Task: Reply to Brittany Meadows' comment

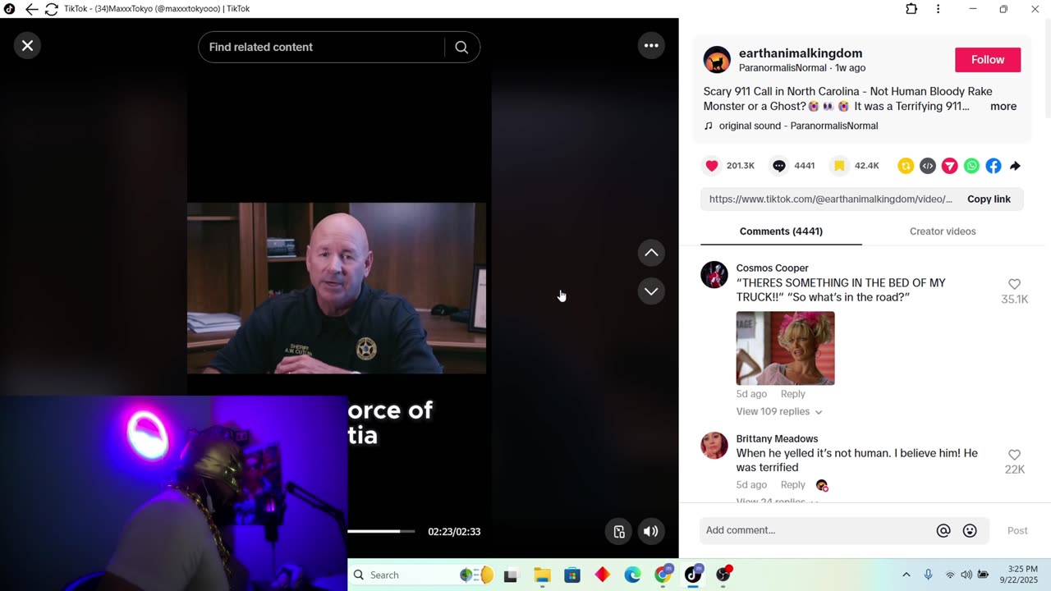Action: [x=792, y=485]
